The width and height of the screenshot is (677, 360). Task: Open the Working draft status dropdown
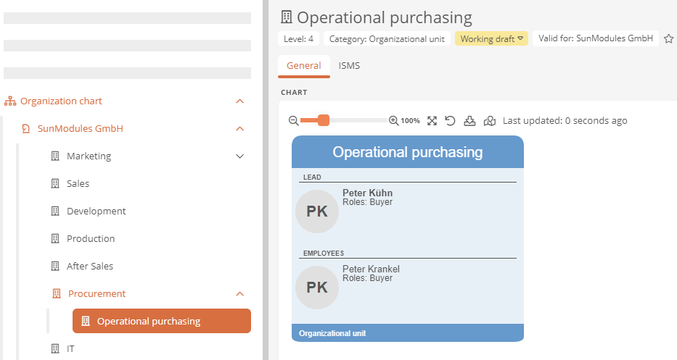coord(491,39)
